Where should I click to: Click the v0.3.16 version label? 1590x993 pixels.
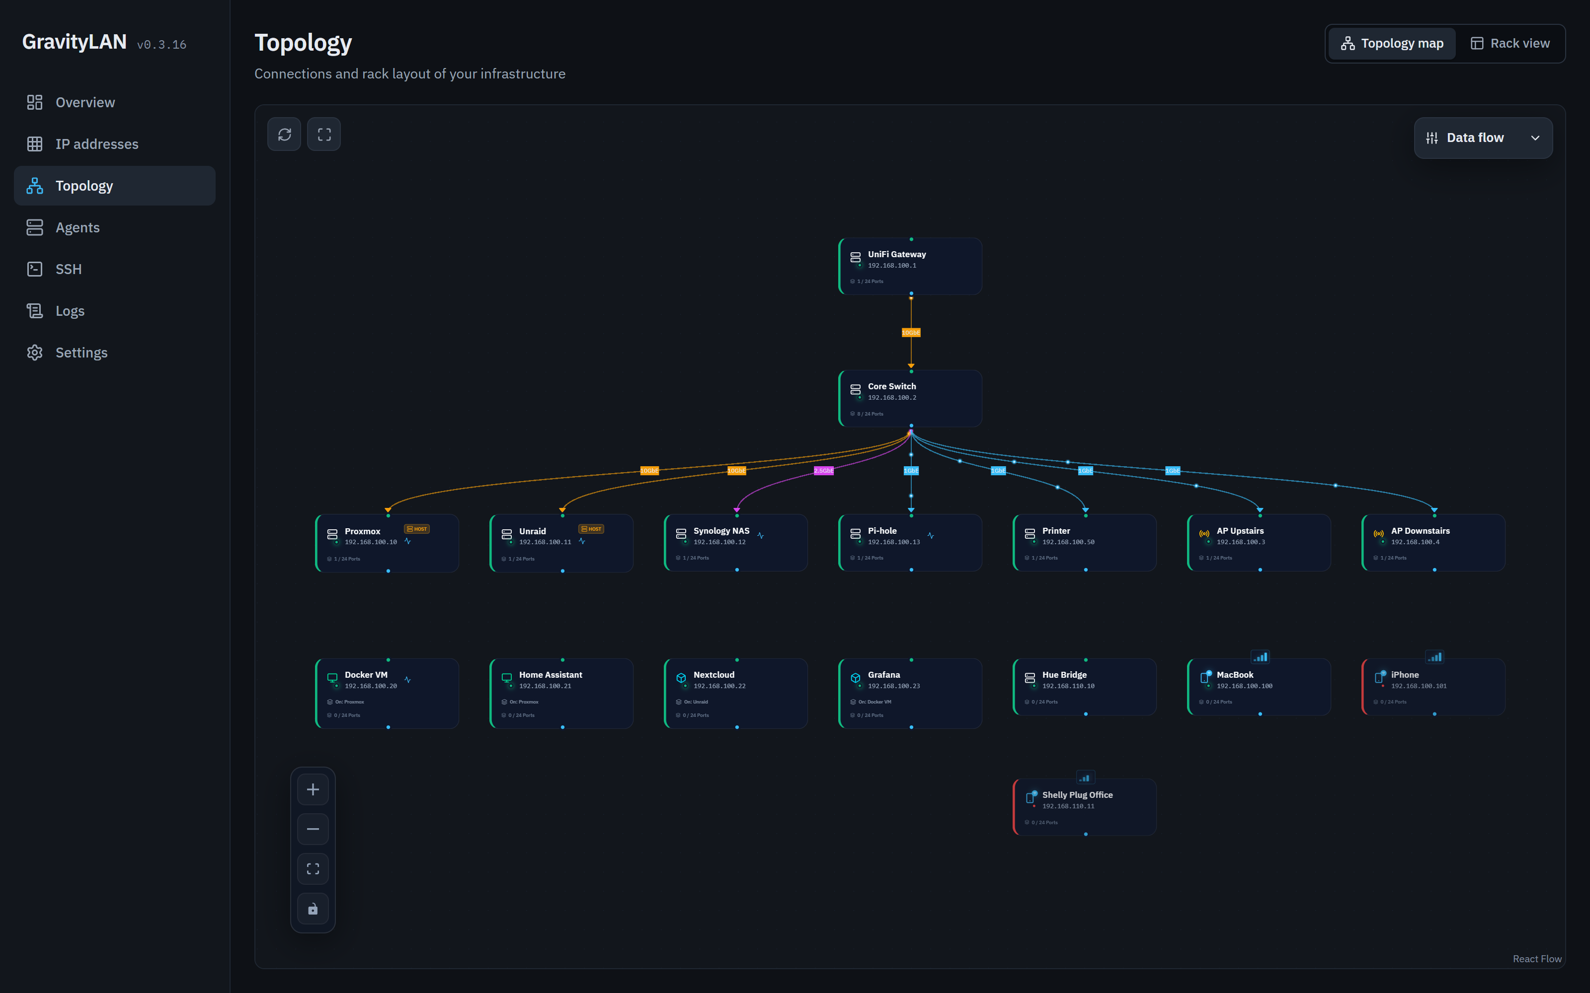pyautogui.click(x=161, y=45)
